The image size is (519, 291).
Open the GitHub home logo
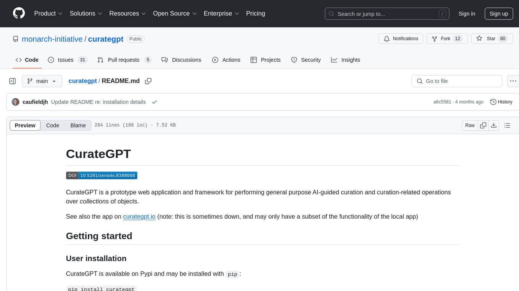pyautogui.click(x=19, y=13)
